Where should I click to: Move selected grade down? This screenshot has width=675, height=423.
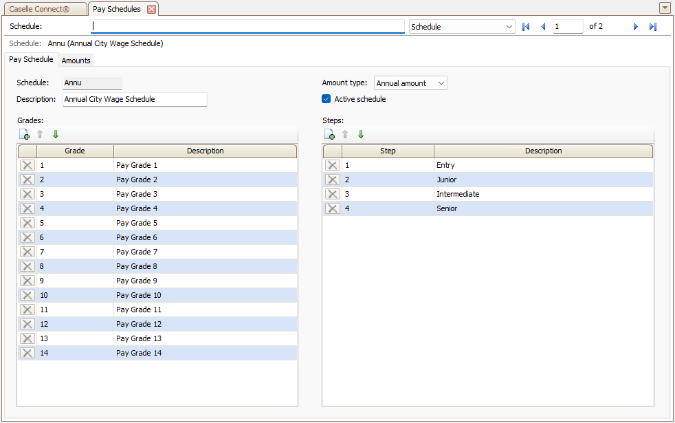tap(56, 134)
